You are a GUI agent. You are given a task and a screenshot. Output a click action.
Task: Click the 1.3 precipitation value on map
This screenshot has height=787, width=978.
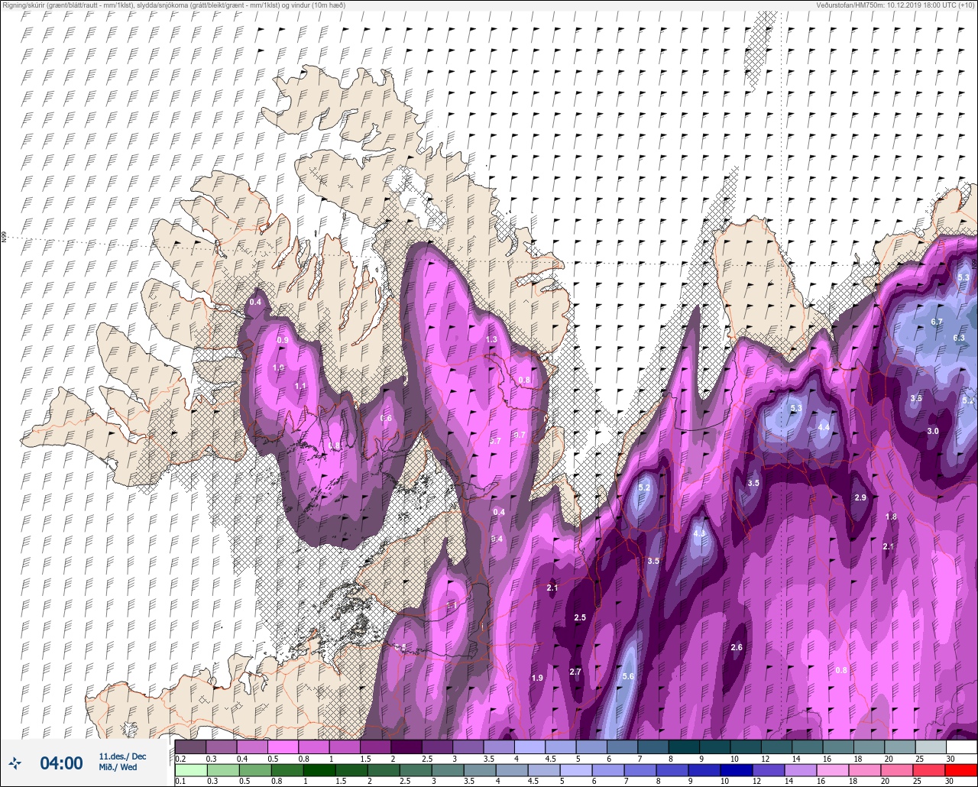(491, 339)
